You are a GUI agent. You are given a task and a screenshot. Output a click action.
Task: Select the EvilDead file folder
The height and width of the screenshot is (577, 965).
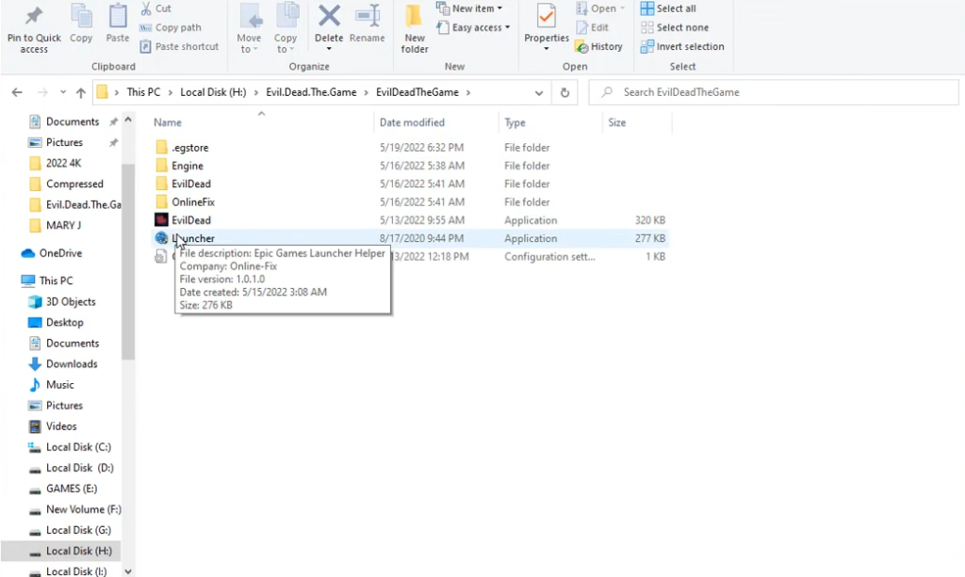point(410,184)
